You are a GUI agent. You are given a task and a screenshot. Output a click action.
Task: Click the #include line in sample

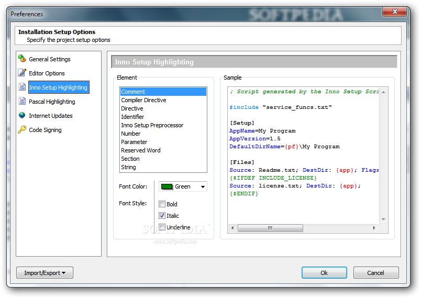281,107
